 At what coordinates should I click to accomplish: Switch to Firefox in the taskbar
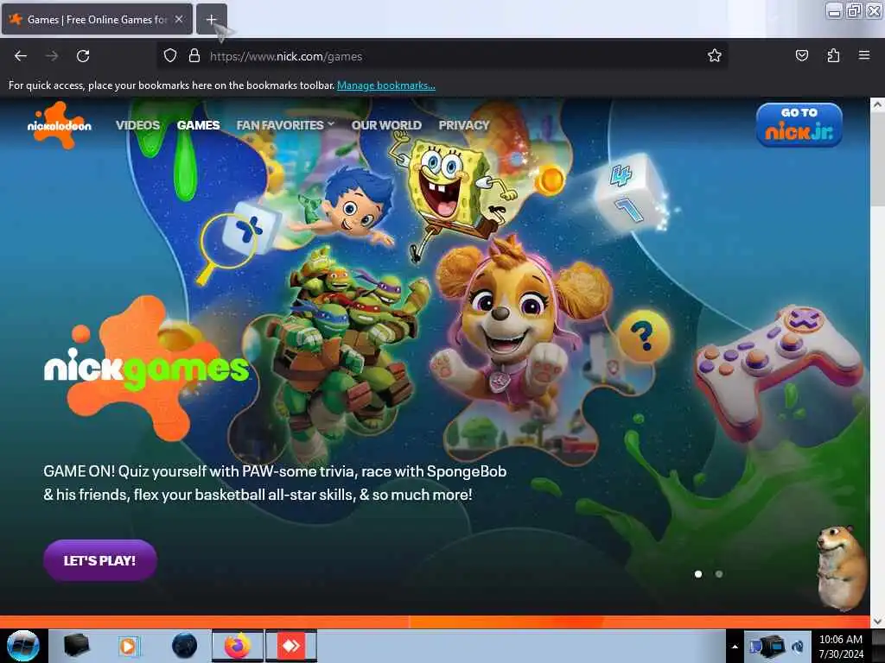point(238,646)
